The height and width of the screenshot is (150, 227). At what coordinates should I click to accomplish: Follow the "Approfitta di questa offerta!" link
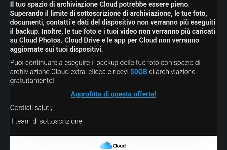(x=113, y=94)
